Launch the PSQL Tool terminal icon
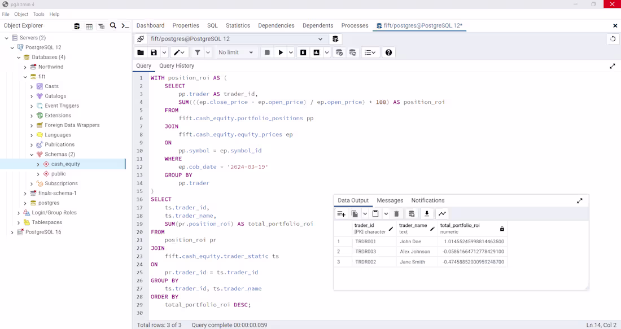The image size is (621, 329). (125, 25)
